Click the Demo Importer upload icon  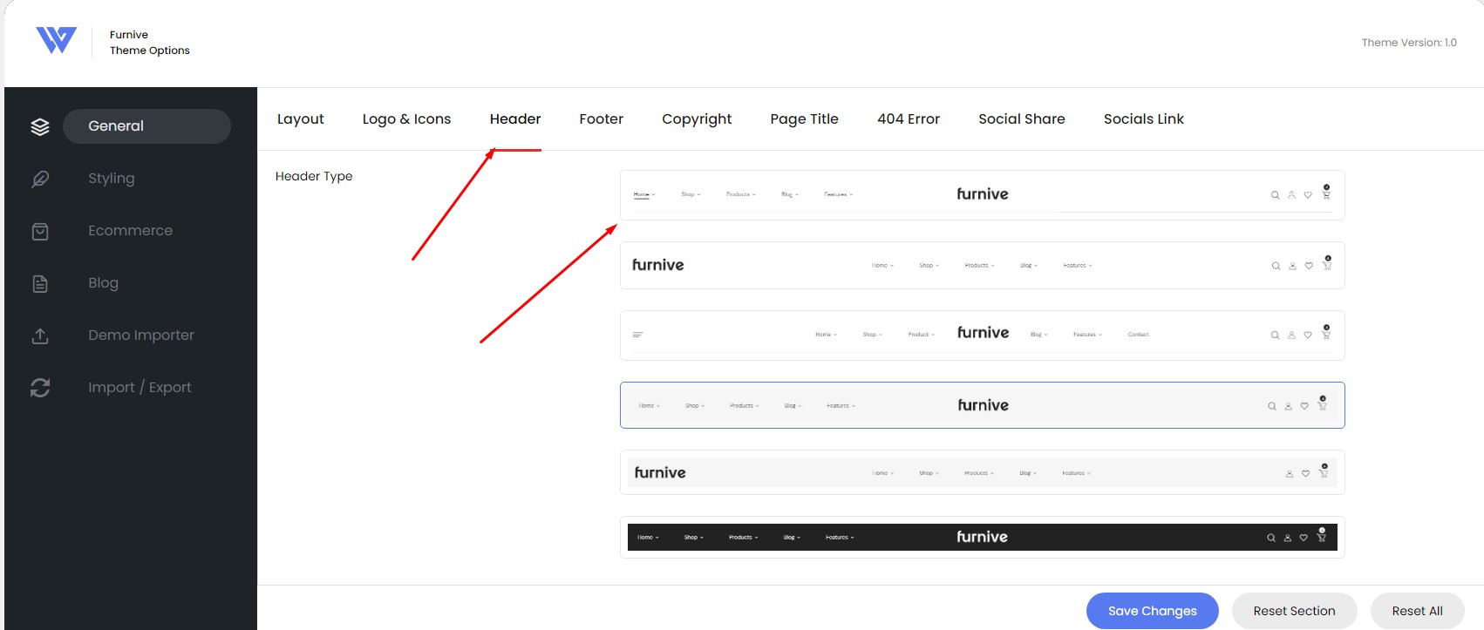pyautogui.click(x=40, y=335)
